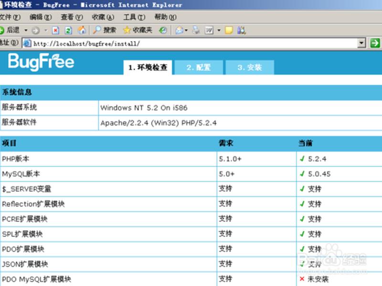Click the PHP版本 row label
Screen dimensions: 382x286
coord(16,159)
